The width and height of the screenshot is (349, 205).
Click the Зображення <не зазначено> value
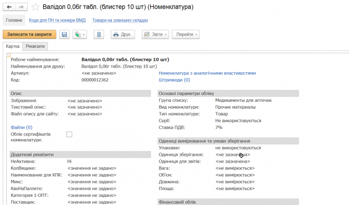pos(85,101)
